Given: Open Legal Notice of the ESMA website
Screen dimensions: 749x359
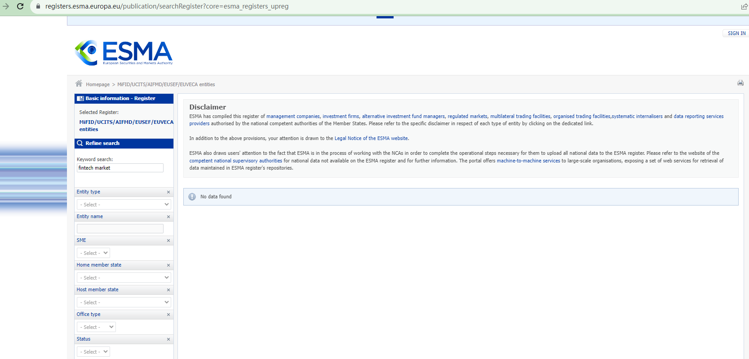Looking at the screenshot, I should pyautogui.click(x=371, y=138).
